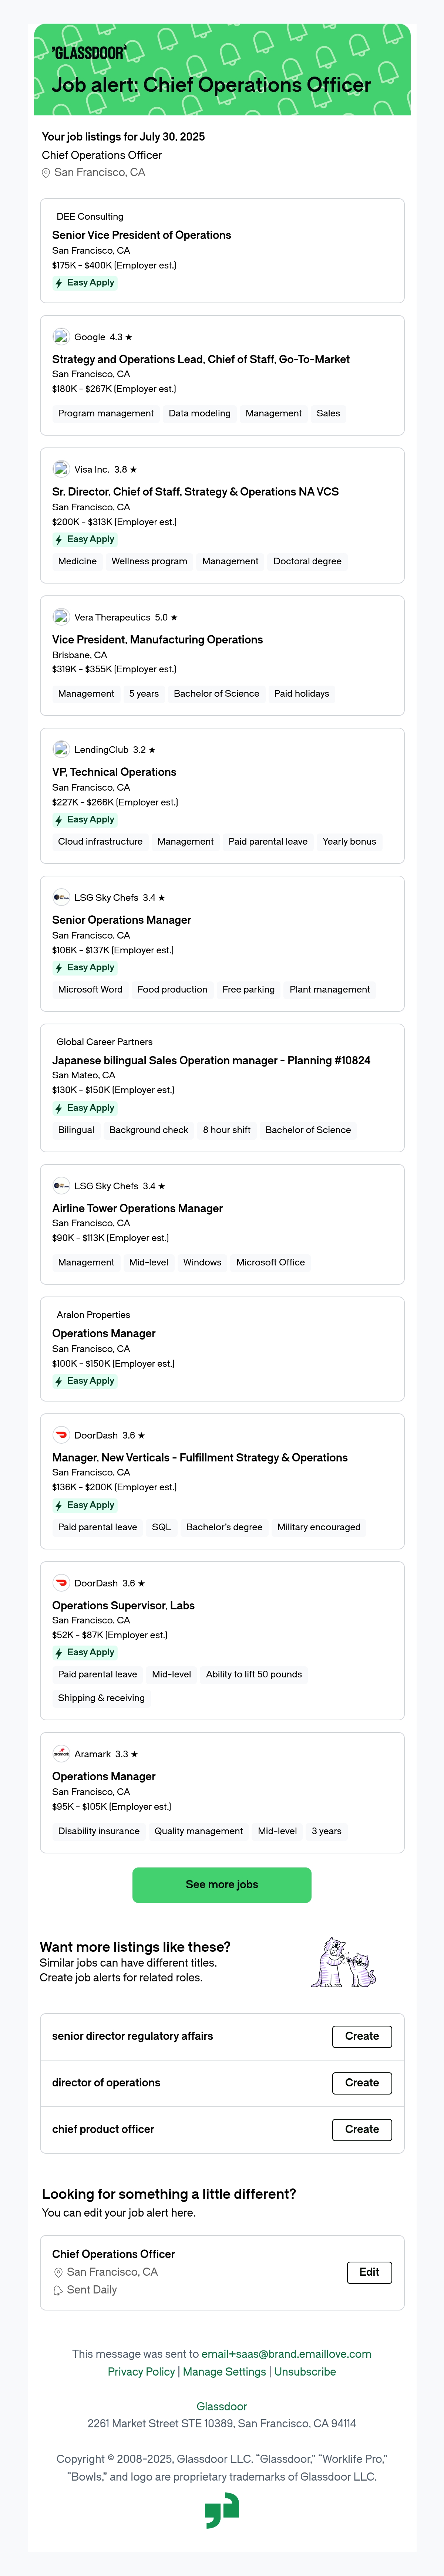
Task: Click Easy Apply on DEE Consulting card
Action: click(x=85, y=282)
